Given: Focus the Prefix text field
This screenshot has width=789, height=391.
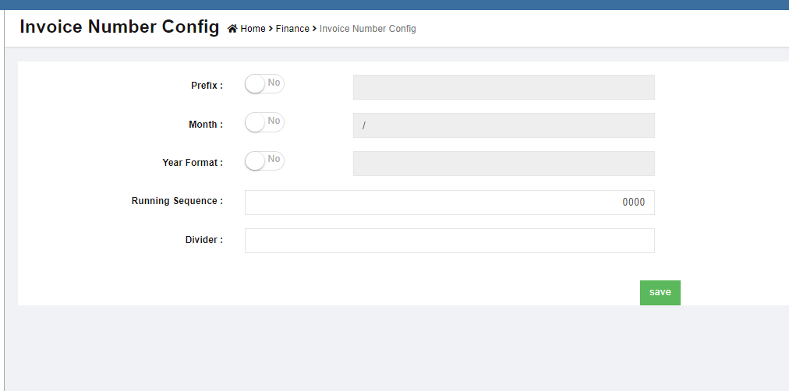Looking at the screenshot, I should (x=504, y=87).
